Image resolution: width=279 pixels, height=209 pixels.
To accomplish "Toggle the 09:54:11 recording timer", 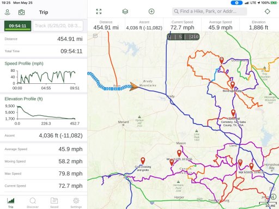I will coord(17,26).
